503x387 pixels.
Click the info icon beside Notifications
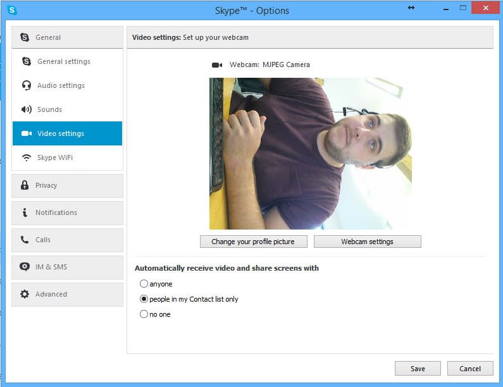tap(25, 212)
